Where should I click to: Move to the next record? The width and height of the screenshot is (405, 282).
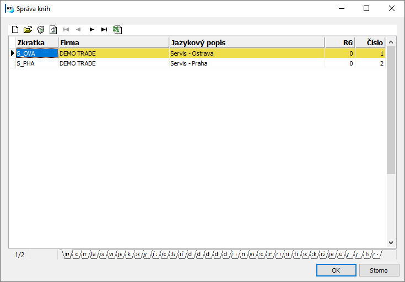(91, 29)
